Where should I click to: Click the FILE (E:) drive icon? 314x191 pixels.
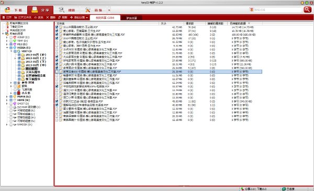coord(15,44)
